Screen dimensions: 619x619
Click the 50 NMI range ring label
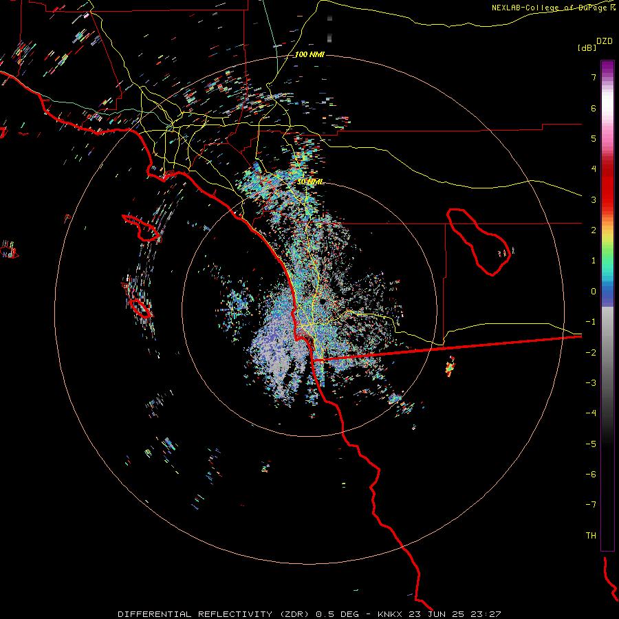310,182
